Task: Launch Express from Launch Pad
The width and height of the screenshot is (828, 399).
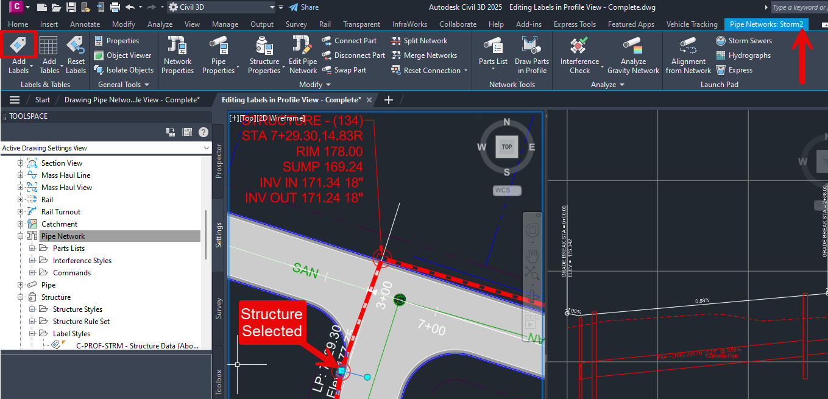Action: [734, 70]
